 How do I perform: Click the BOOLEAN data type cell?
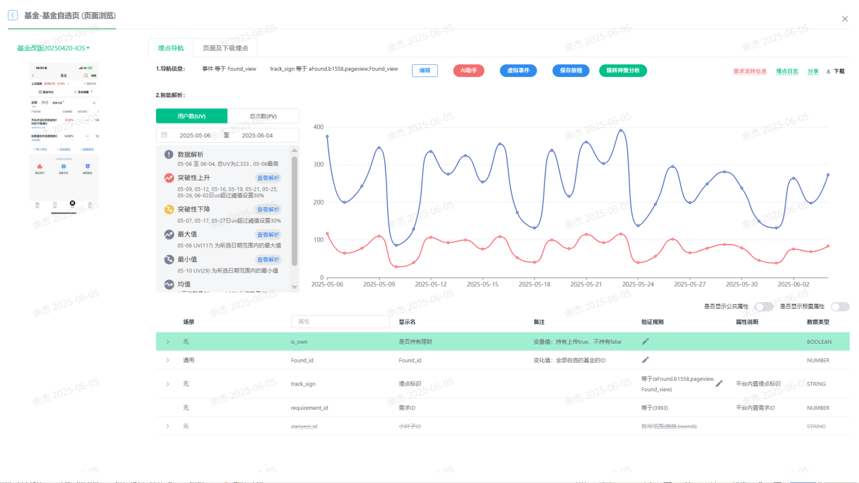coord(819,342)
